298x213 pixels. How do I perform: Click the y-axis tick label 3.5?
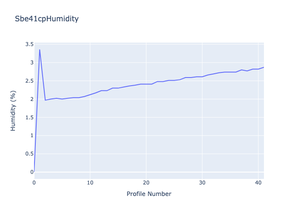29,44
